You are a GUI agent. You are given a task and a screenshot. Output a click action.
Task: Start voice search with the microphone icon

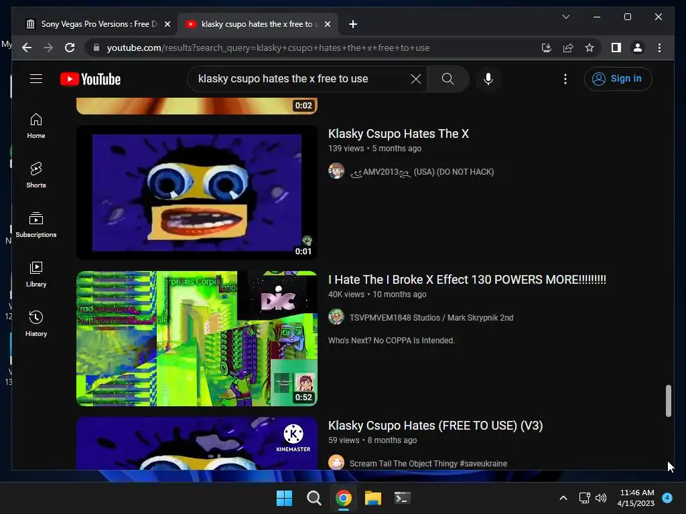click(488, 79)
